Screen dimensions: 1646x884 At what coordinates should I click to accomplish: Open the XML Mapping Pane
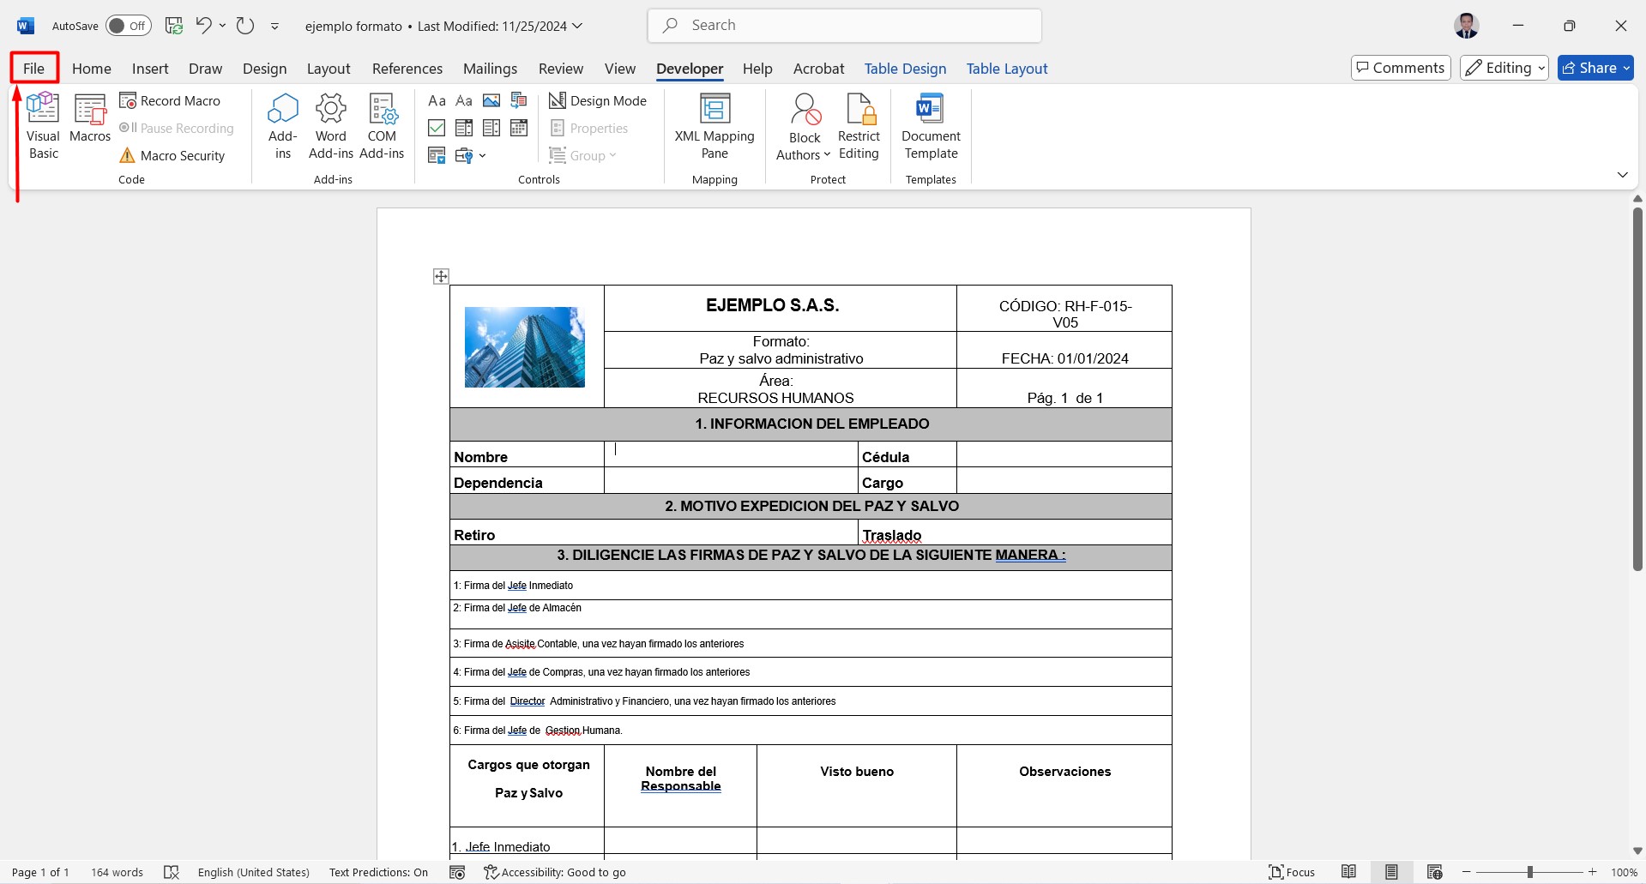click(x=714, y=126)
